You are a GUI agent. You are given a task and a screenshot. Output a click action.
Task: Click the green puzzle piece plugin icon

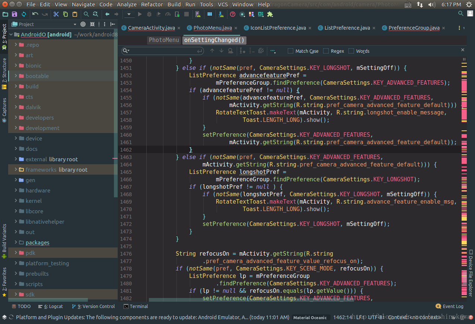270,14
